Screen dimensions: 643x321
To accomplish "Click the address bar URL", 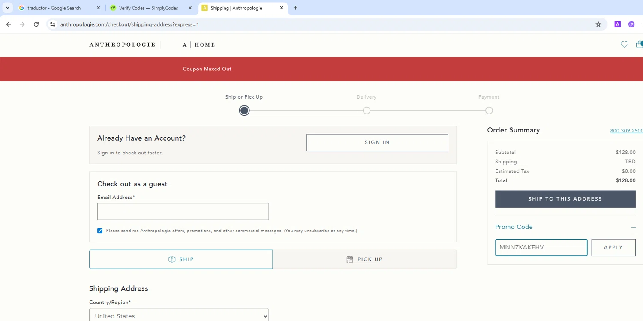I will 129,24.
